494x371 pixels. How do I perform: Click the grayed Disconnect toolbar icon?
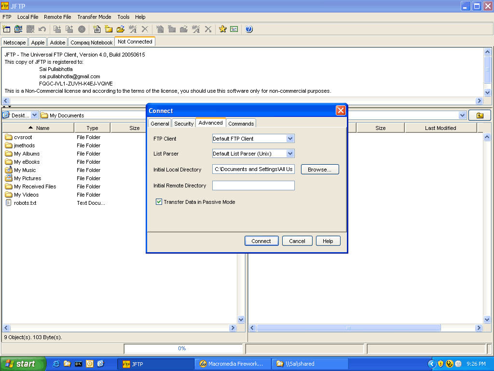[x=30, y=29]
